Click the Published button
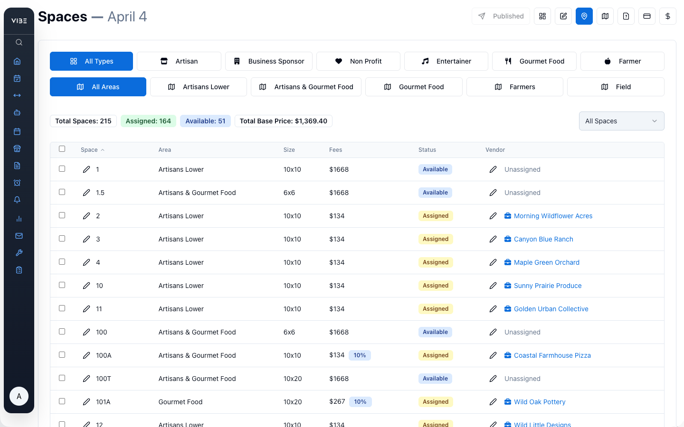The width and height of the screenshot is (684, 427). click(x=501, y=16)
